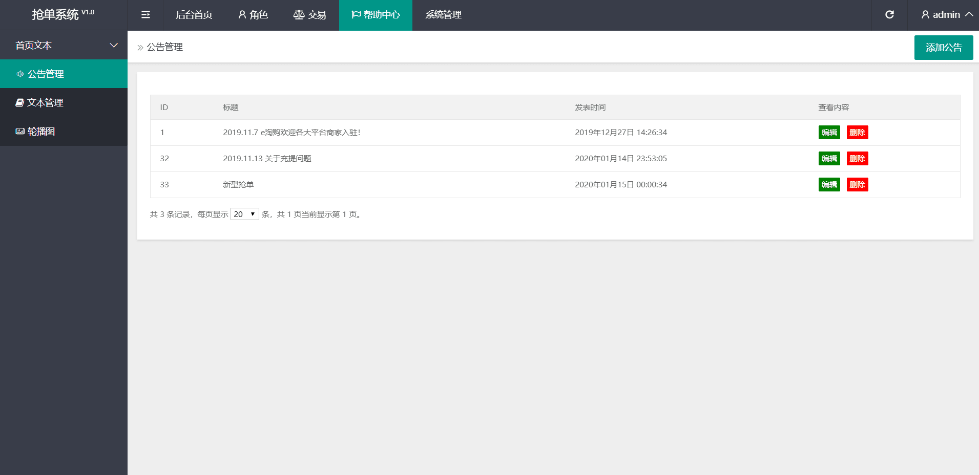Edit the 新型抢单 announcement
The image size is (979, 475).
(x=829, y=185)
